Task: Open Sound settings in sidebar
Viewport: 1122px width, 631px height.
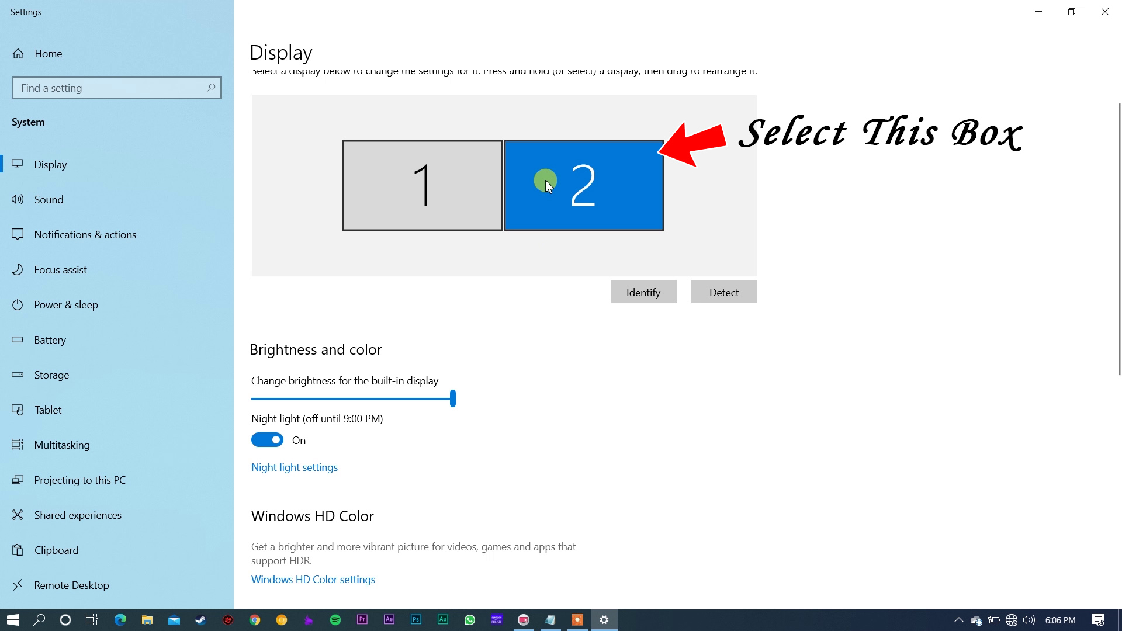Action: [49, 199]
